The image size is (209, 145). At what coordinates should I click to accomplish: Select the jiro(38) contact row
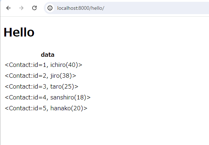[40, 76]
